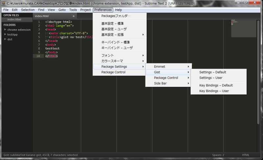The image size is (263, 160).
Task: Open the Emmet package submenu
Action: (168, 67)
